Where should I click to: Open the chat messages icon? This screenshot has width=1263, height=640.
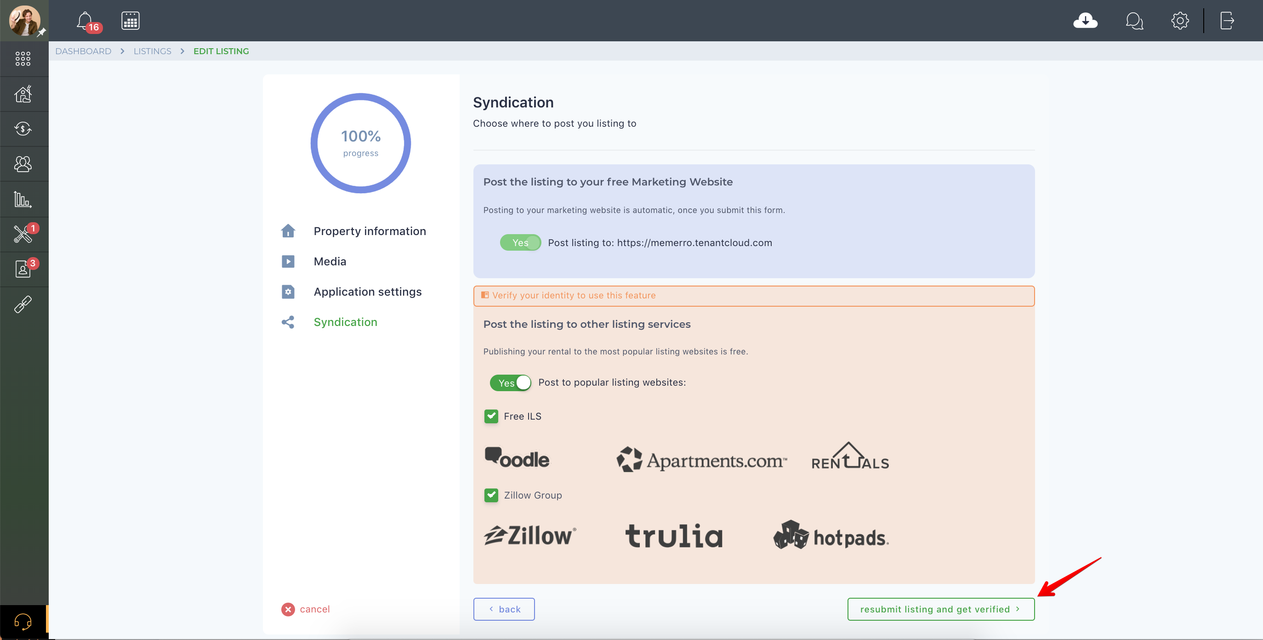click(1134, 21)
